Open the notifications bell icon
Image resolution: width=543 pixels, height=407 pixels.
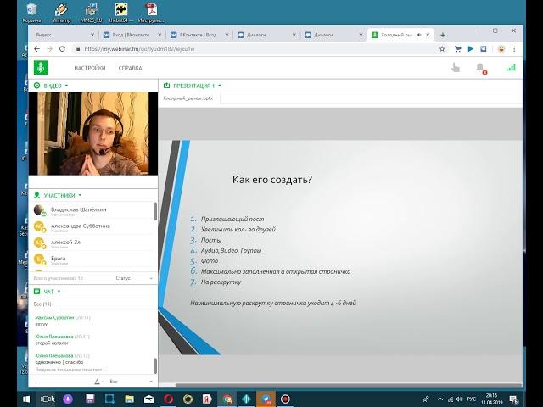click(480, 68)
